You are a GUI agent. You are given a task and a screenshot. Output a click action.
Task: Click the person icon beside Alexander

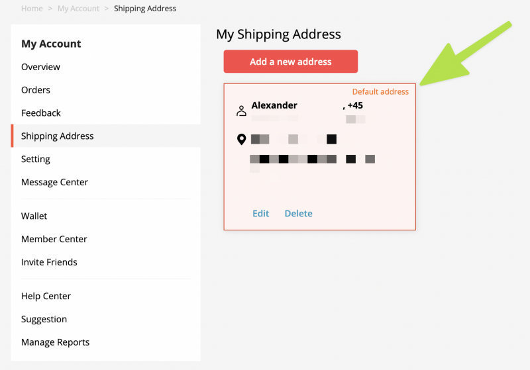[x=241, y=111]
